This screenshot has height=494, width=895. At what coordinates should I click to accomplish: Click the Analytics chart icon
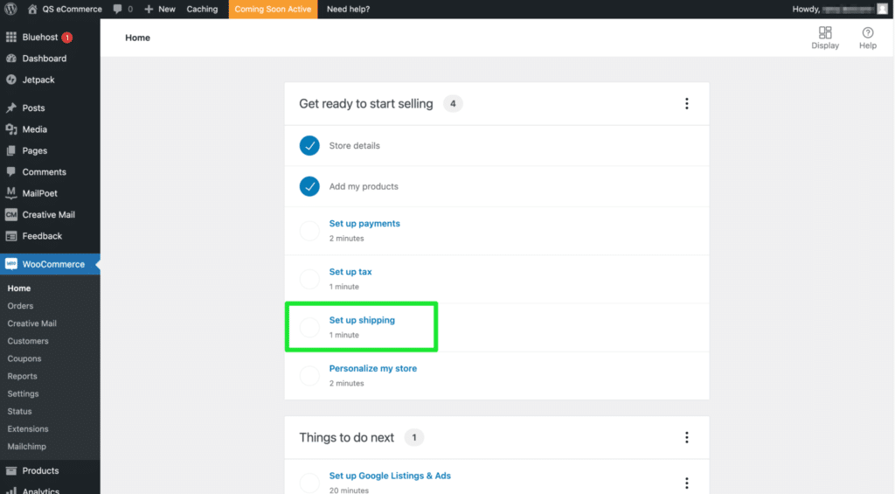[10, 491]
